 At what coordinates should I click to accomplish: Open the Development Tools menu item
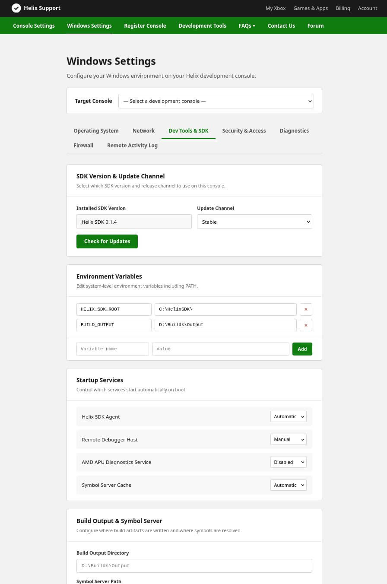[202, 25]
